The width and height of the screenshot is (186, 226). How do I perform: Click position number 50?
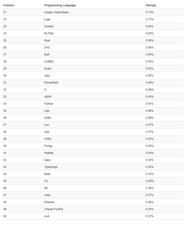pos(5,216)
